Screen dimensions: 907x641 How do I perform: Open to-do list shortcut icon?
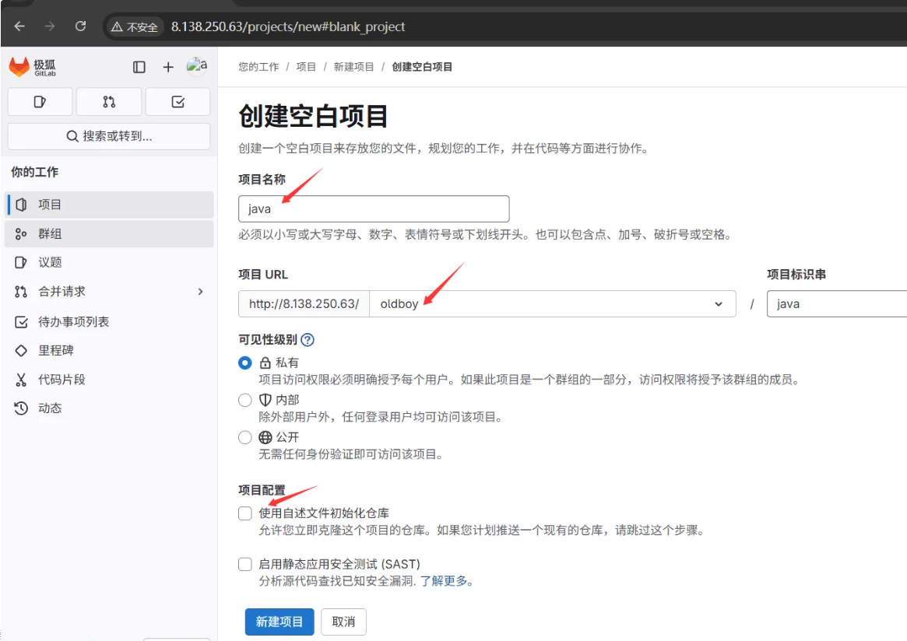point(178,102)
